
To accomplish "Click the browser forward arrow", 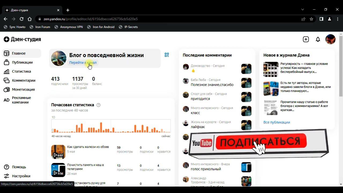I will 14,19.
